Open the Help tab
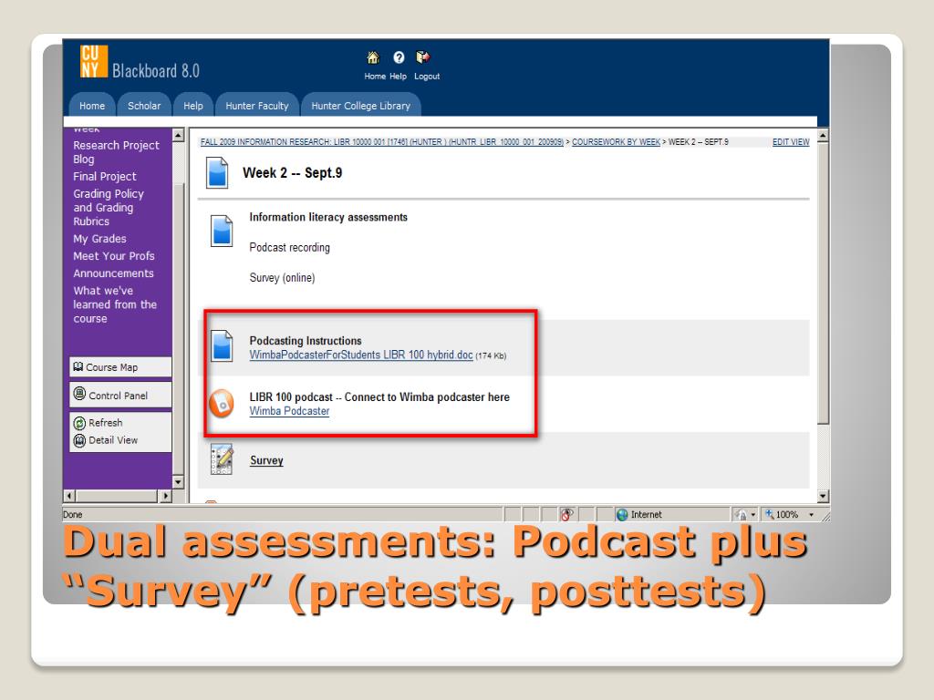The image size is (934, 700). coord(193,106)
